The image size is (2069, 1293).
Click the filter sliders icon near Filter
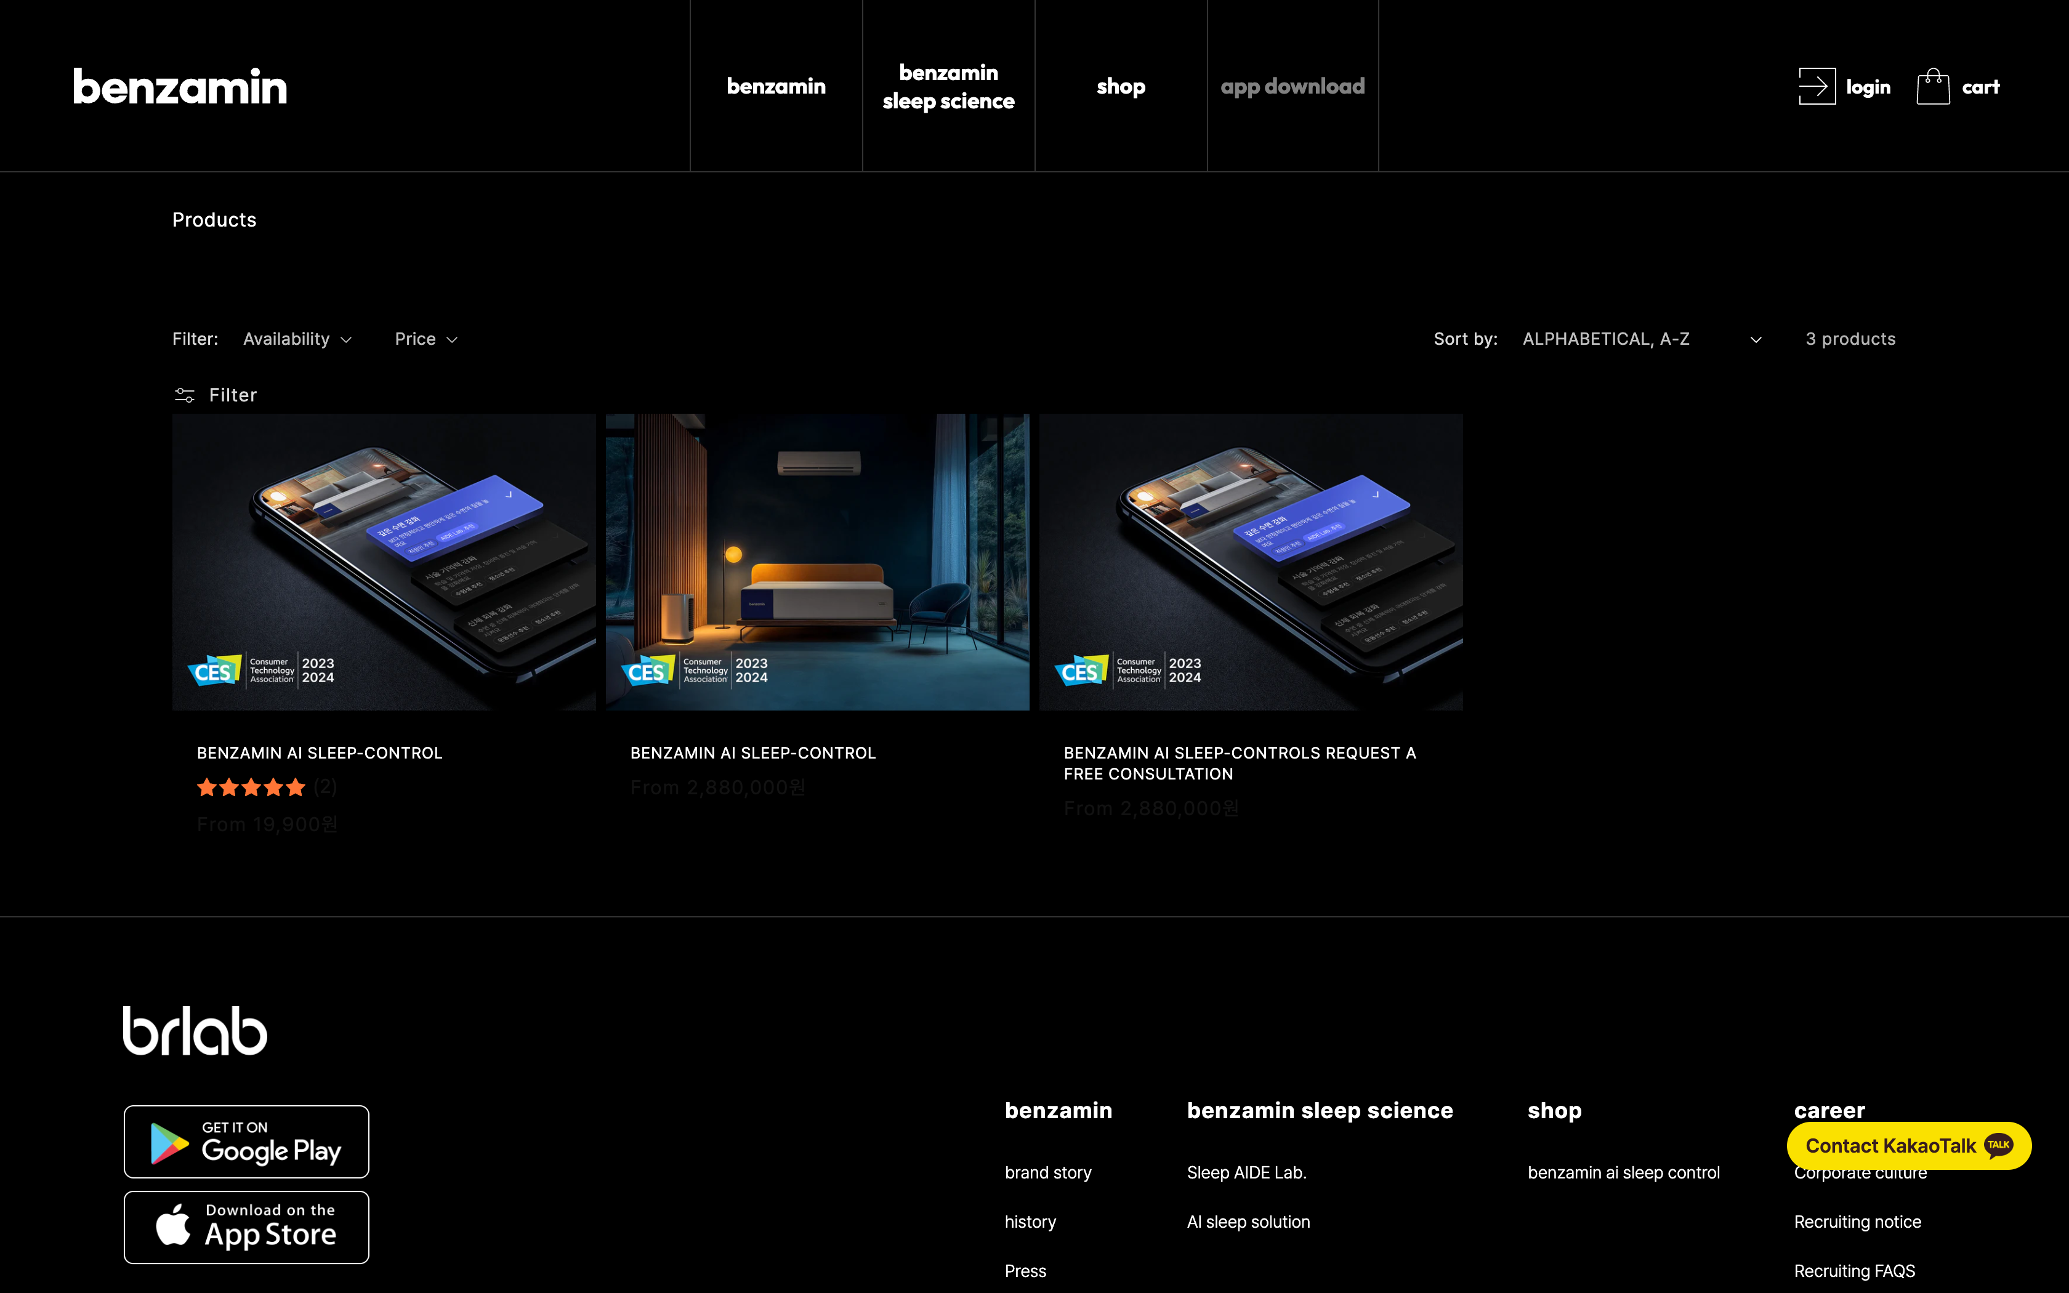(185, 394)
